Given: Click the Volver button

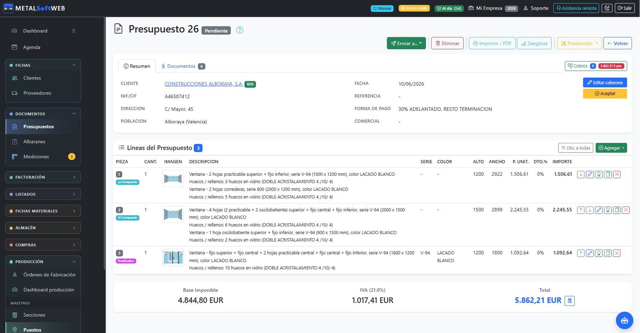Looking at the screenshot, I should [x=617, y=43].
